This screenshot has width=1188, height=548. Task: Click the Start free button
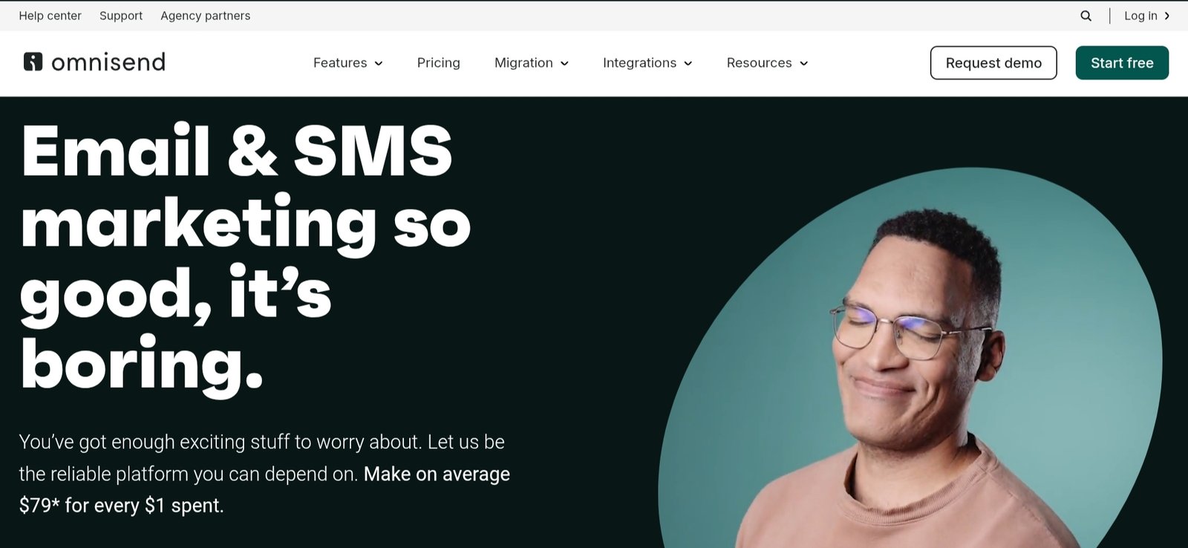pyautogui.click(x=1122, y=63)
